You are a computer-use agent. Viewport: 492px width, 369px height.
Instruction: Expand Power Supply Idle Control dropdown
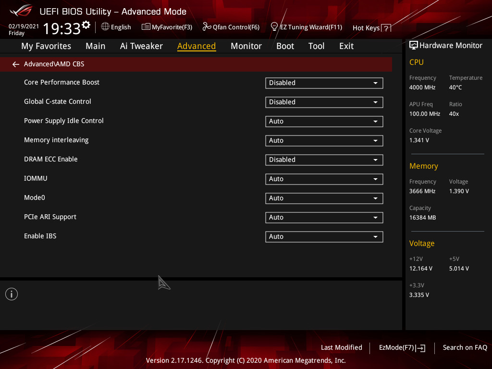click(324, 122)
